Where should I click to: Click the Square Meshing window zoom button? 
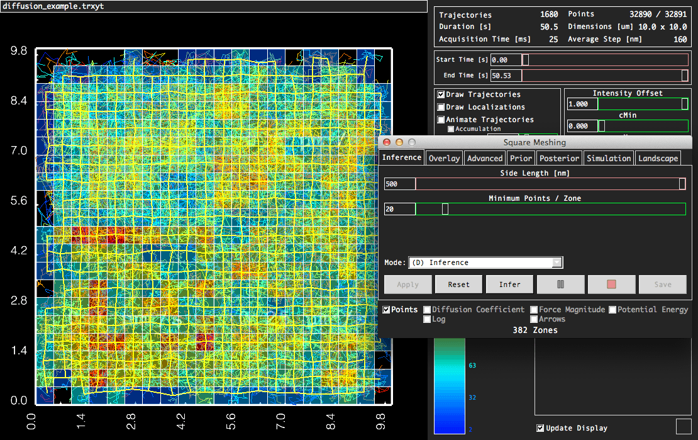pyautogui.click(x=412, y=142)
